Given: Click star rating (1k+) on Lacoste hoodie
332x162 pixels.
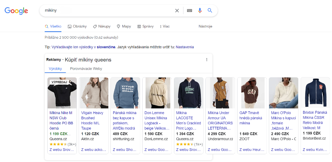Looking at the screenshot, I should point(189,144).
